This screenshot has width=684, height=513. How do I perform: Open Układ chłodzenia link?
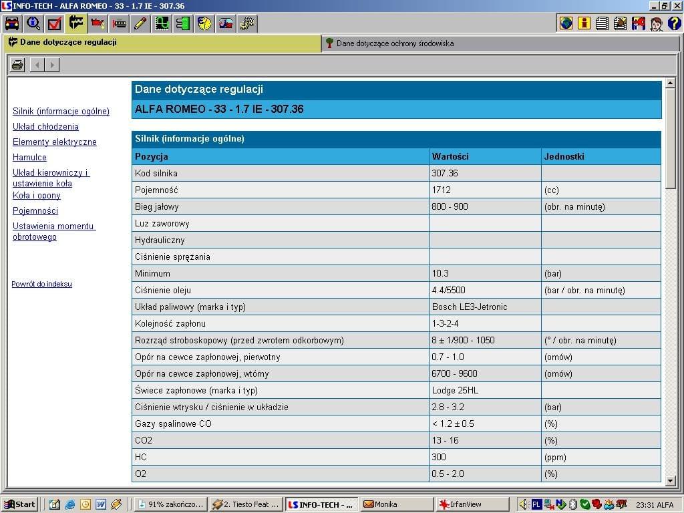45,126
